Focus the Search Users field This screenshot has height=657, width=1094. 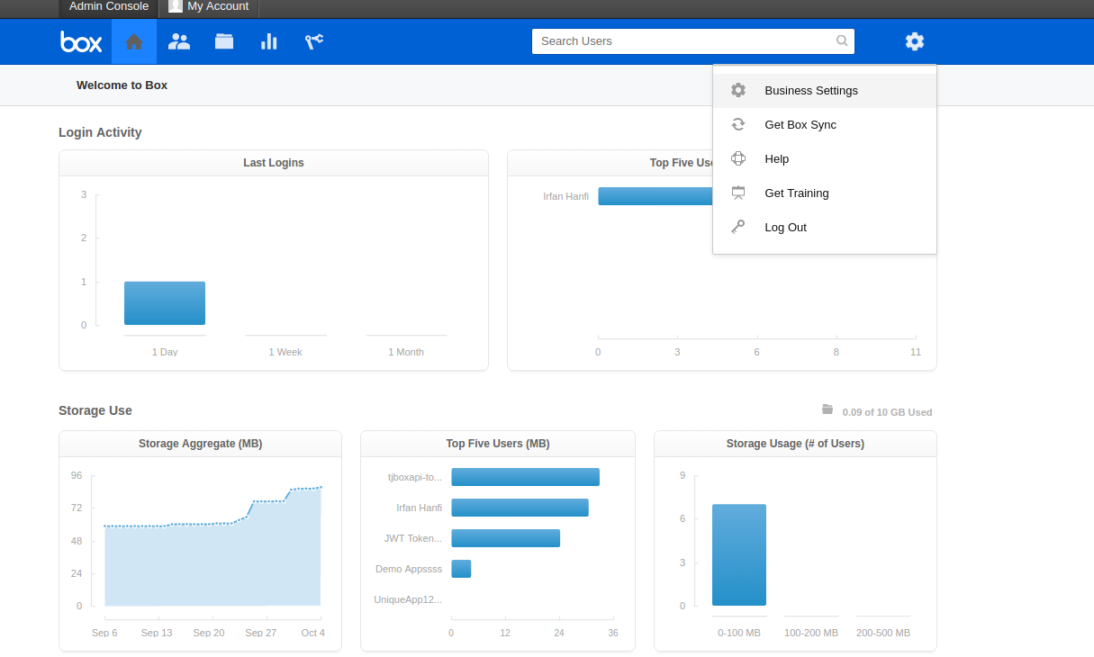[684, 41]
